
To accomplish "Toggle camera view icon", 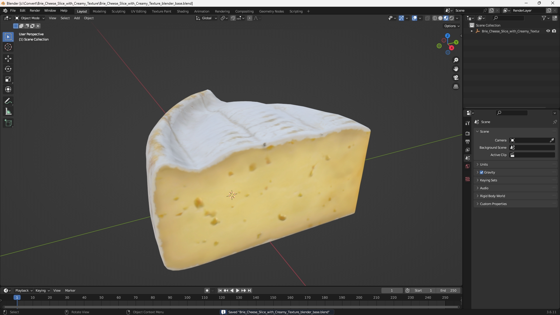I will (456, 78).
